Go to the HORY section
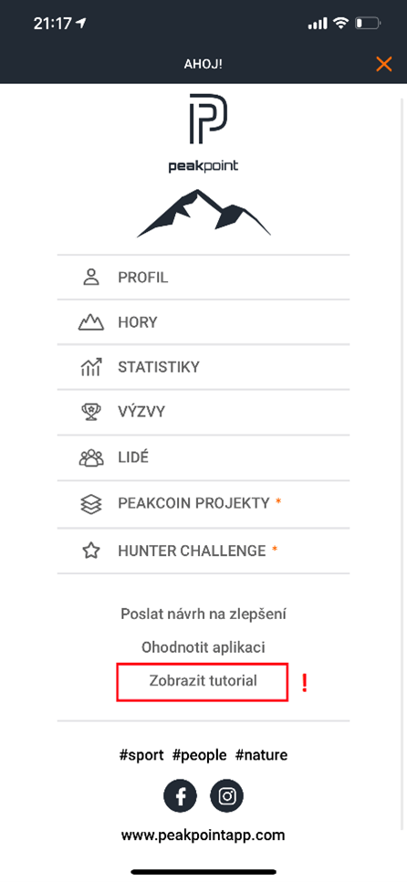The image size is (407, 882). click(x=203, y=322)
